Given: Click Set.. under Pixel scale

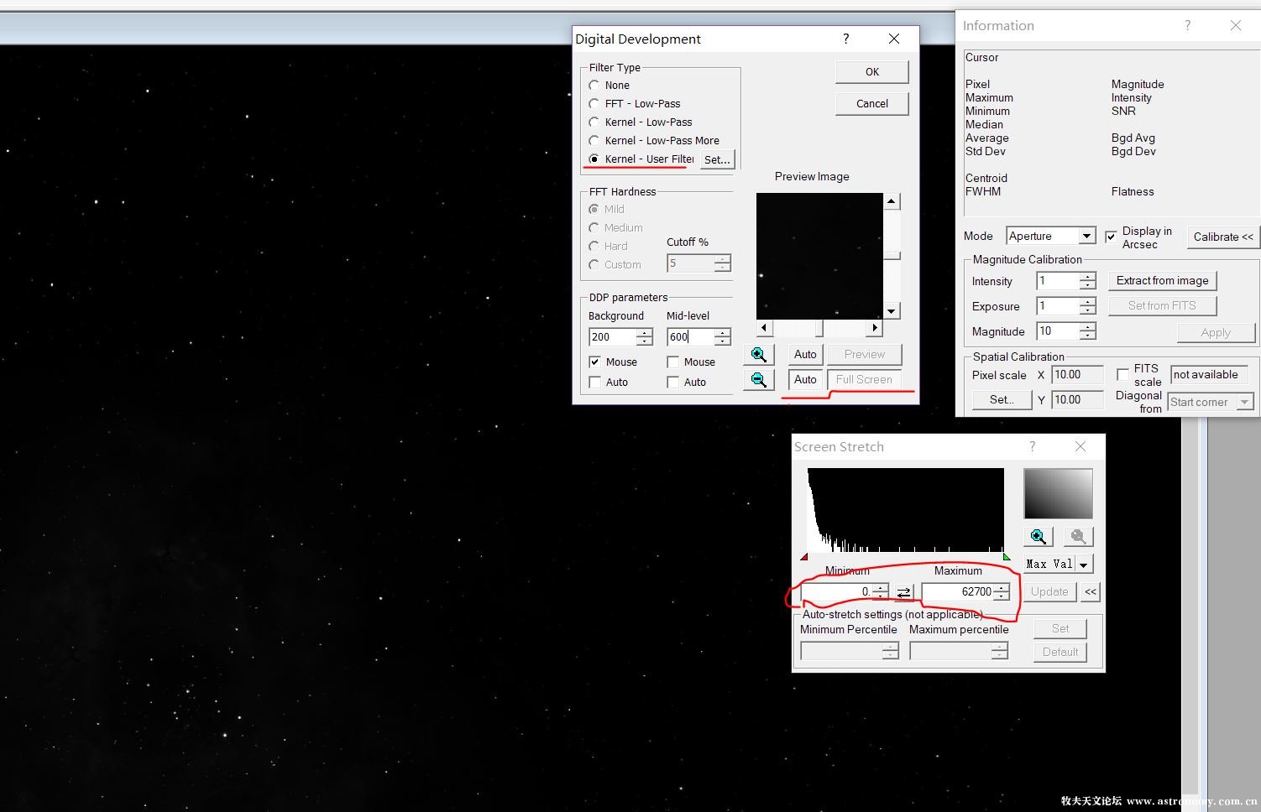Looking at the screenshot, I should pyautogui.click(x=1002, y=400).
